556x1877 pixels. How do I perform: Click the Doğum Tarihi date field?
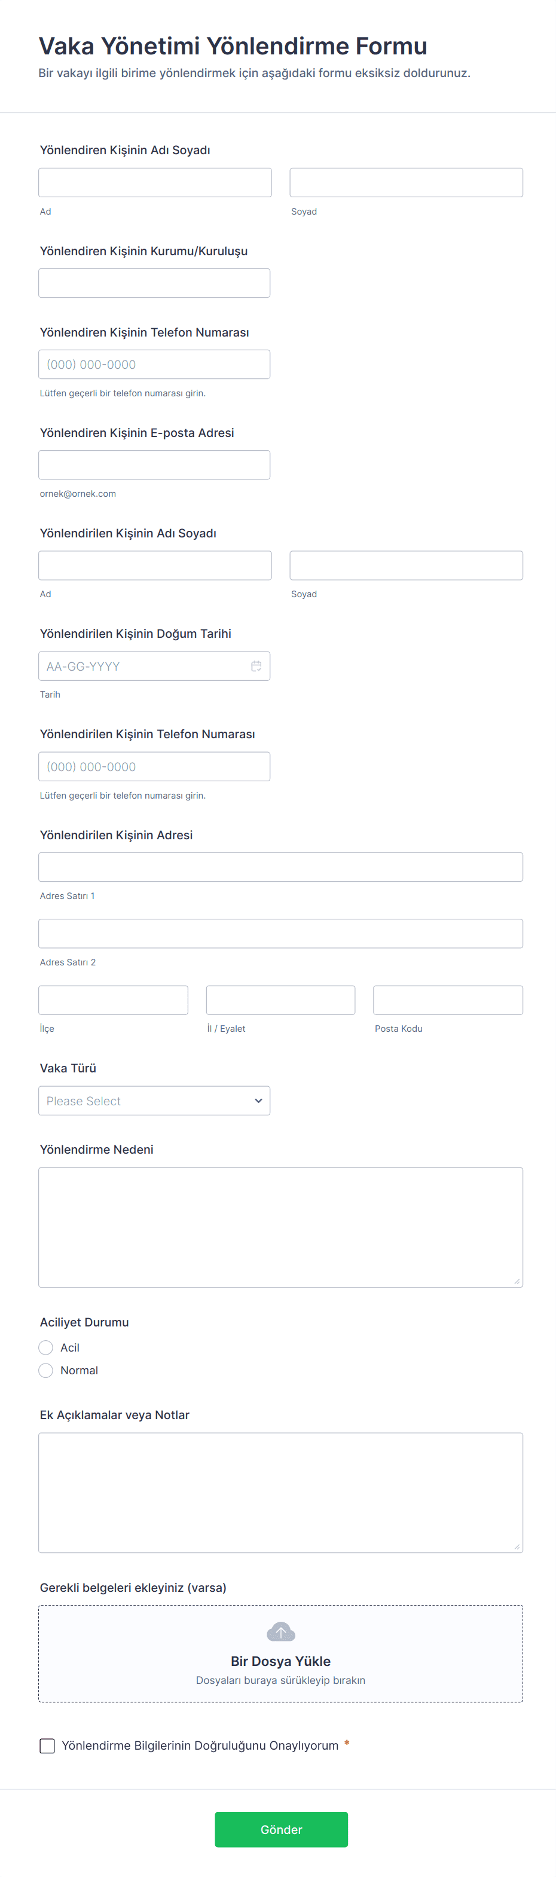142,666
